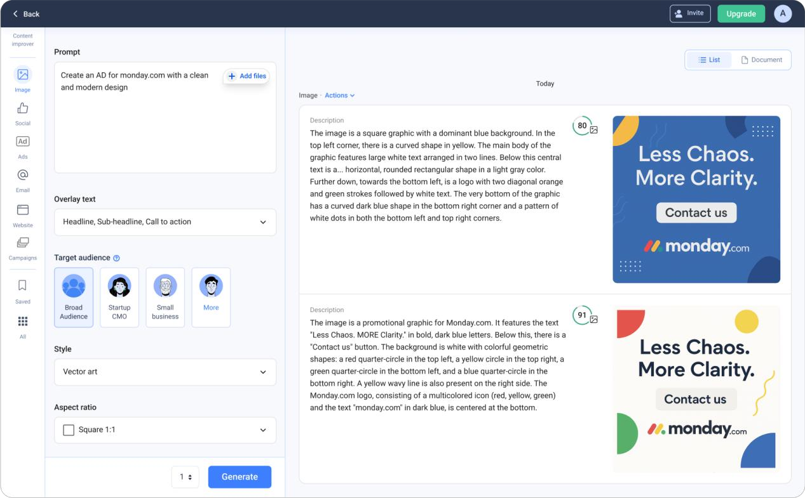Open the Actions dropdown
805x498 pixels.
tap(340, 95)
